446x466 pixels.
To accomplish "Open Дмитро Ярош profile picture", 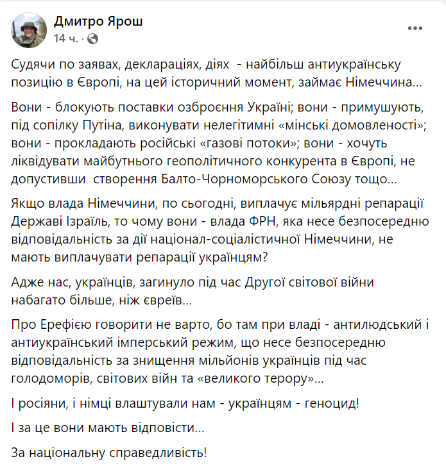I will tap(29, 30).
